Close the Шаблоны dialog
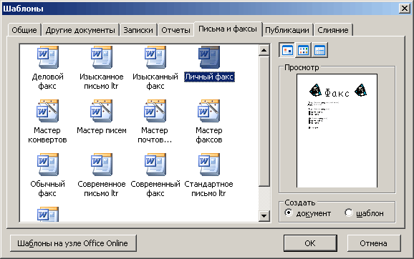 click(405, 9)
